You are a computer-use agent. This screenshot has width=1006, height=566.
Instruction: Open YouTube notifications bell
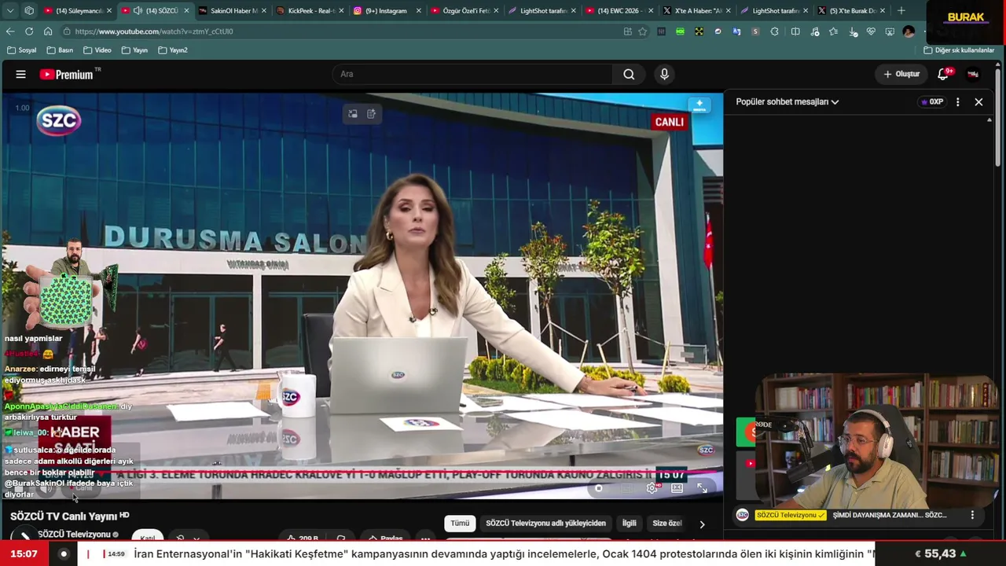pyautogui.click(x=943, y=75)
